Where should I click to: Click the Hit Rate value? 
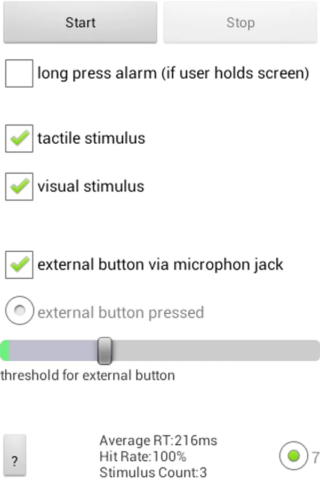143,456
